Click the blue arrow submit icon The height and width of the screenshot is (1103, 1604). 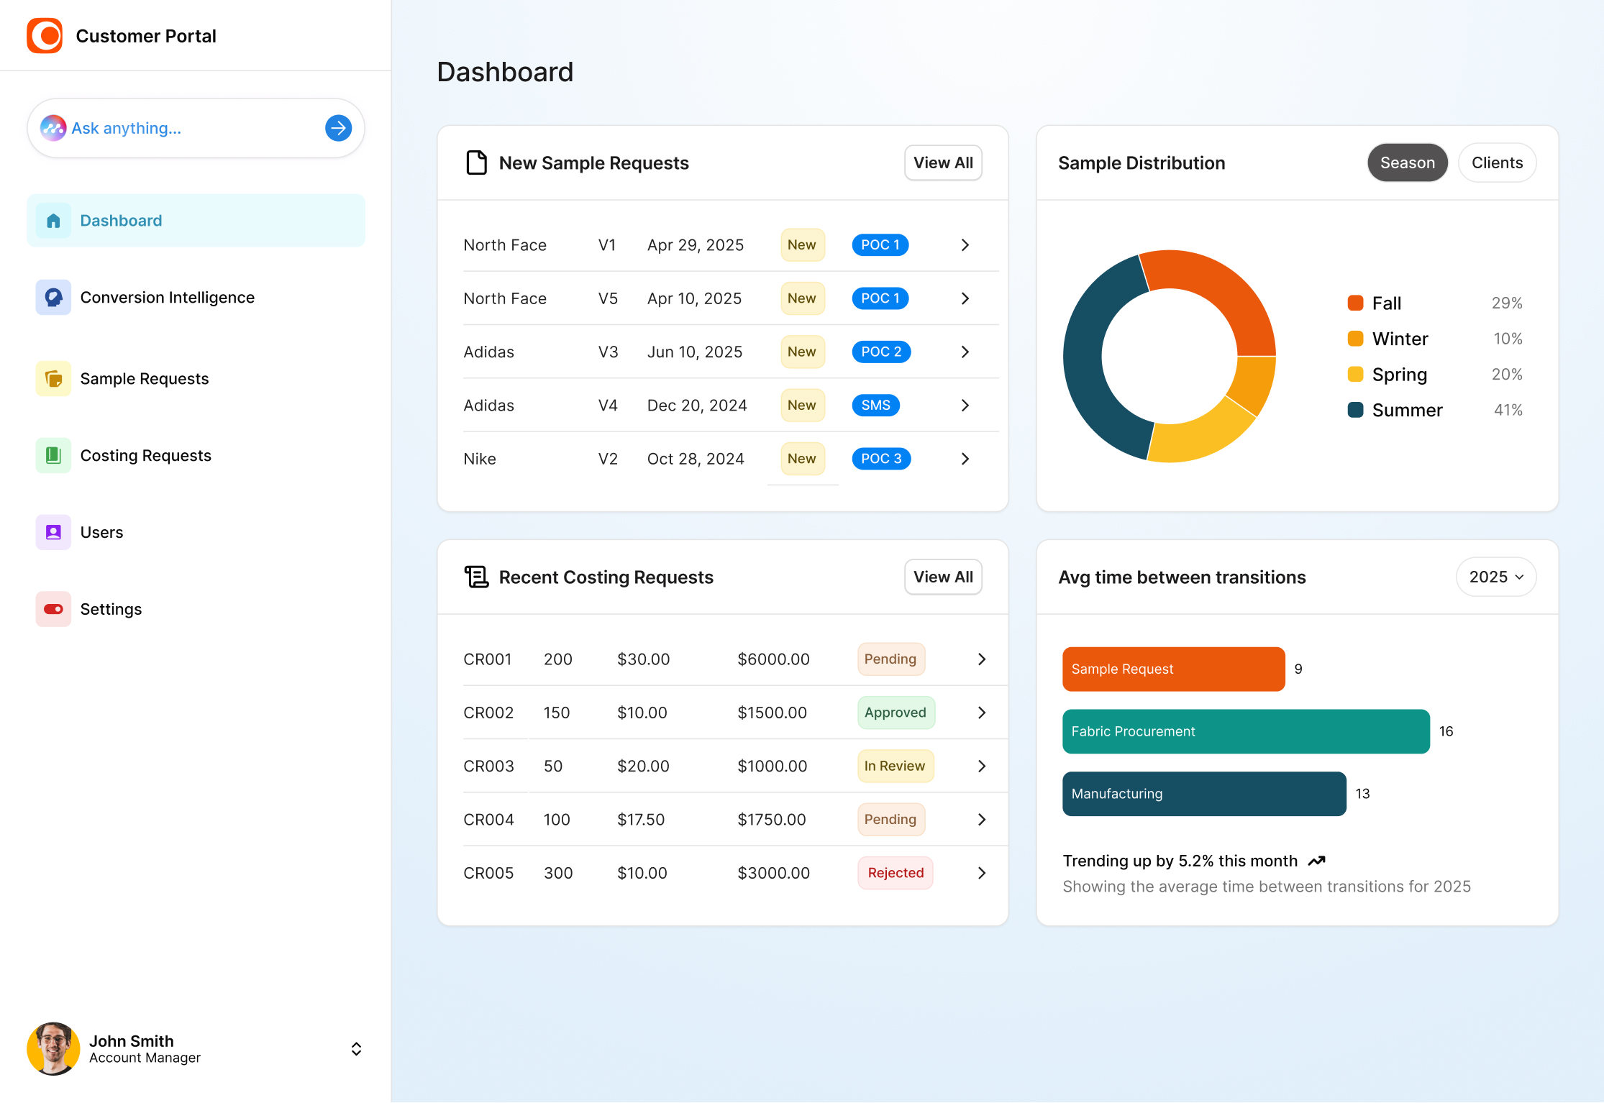338,128
